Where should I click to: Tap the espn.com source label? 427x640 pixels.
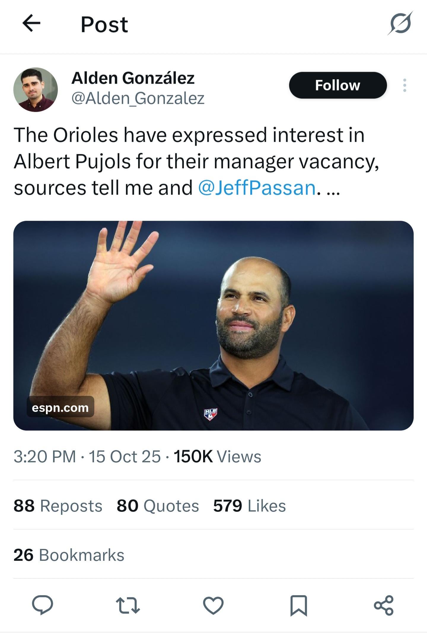point(60,408)
